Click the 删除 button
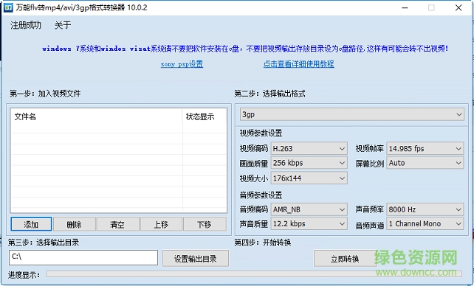 tap(75, 224)
